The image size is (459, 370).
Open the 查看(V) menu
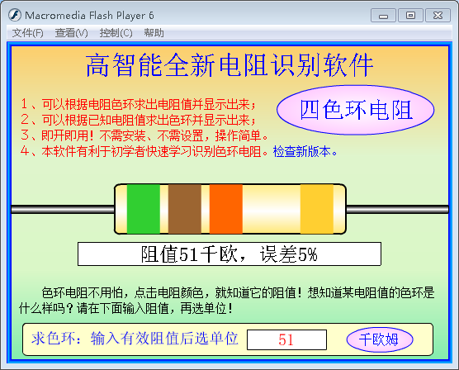click(72, 33)
